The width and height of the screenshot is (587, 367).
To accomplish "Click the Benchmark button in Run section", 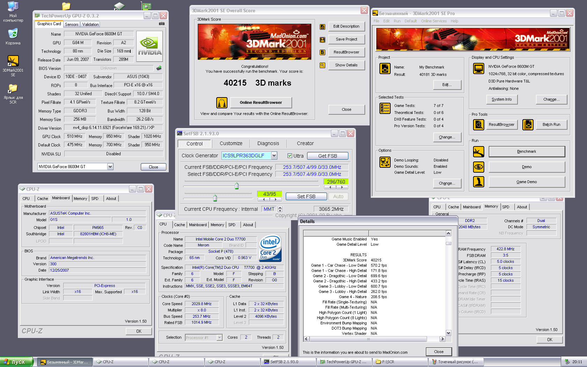I will click(527, 152).
